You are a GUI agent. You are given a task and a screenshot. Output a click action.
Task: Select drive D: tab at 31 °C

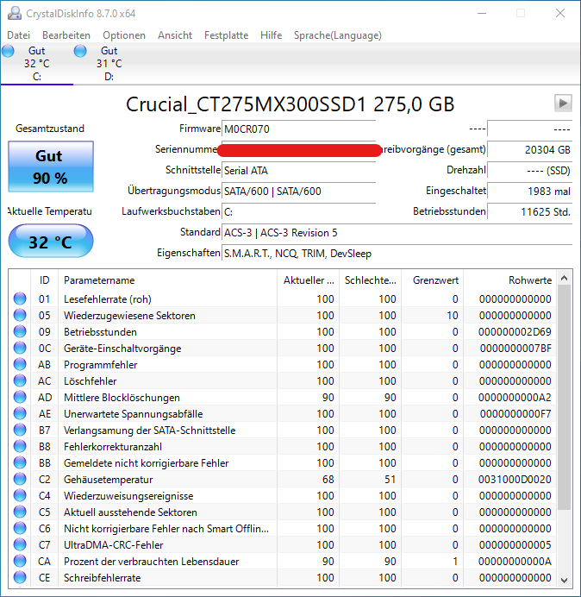[x=109, y=64]
